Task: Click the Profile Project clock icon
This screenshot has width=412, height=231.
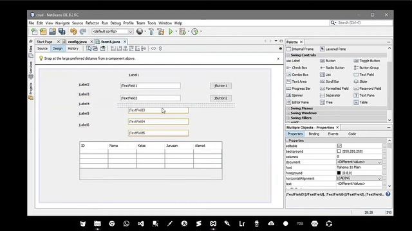Action: (x=194, y=31)
